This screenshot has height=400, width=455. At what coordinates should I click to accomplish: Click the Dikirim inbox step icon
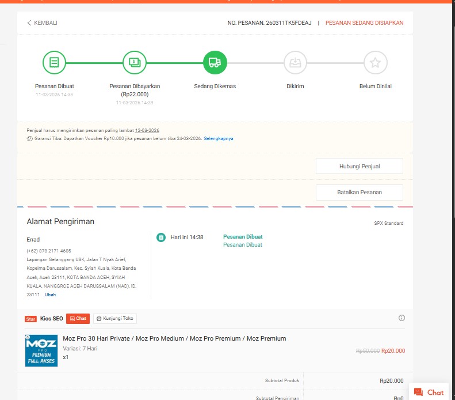click(x=295, y=62)
